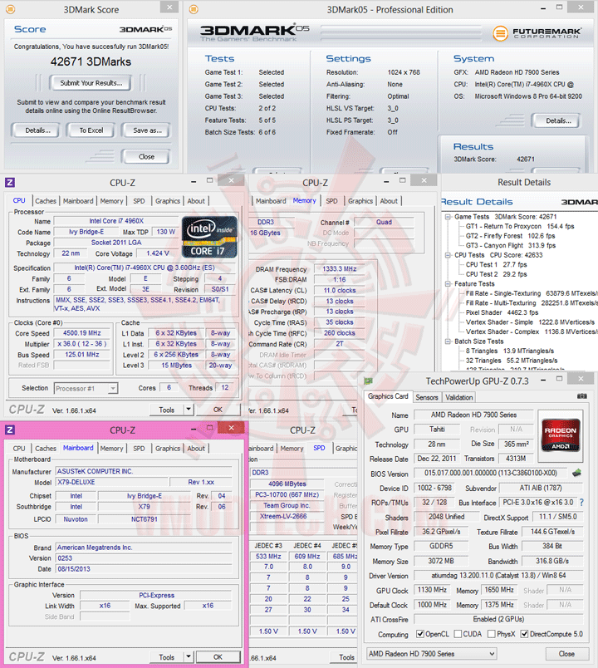Click the Core Speed 4500.19 MHz field
Viewport: 598px width, 668px height.
[x=82, y=333]
